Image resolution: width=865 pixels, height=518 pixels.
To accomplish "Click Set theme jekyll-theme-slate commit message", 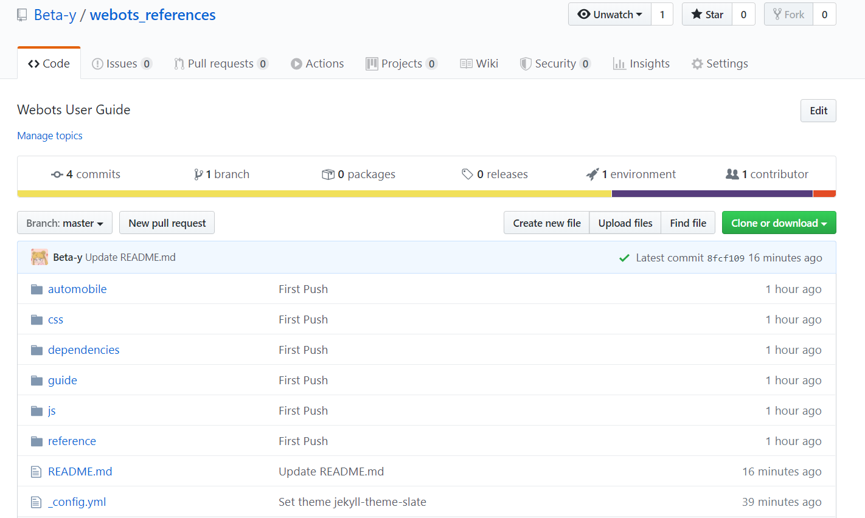I will [x=352, y=502].
